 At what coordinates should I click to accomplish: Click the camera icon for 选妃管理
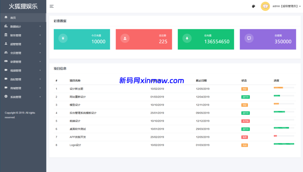(x=6, y=79)
